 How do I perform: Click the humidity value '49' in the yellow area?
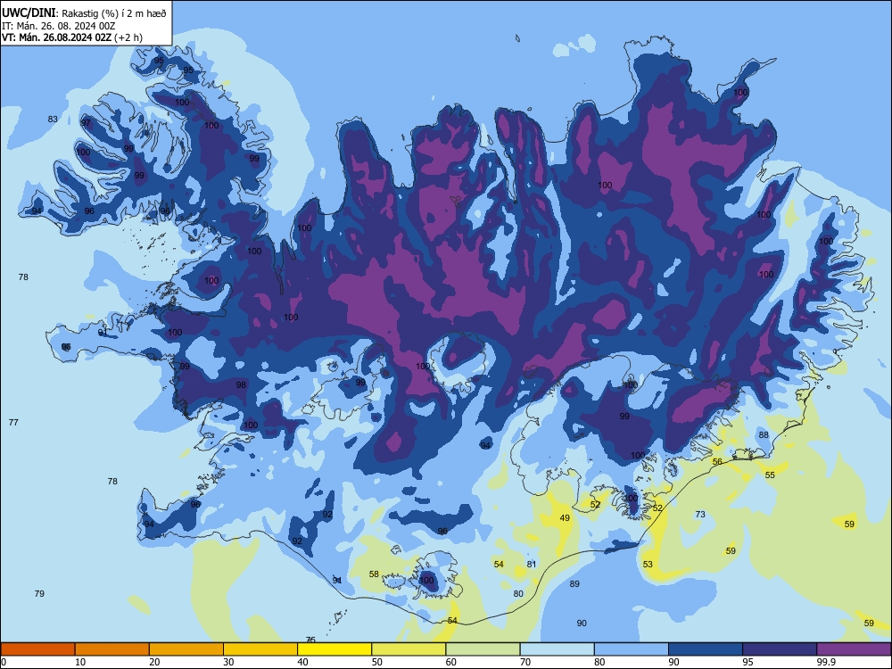pyautogui.click(x=565, y=517)
